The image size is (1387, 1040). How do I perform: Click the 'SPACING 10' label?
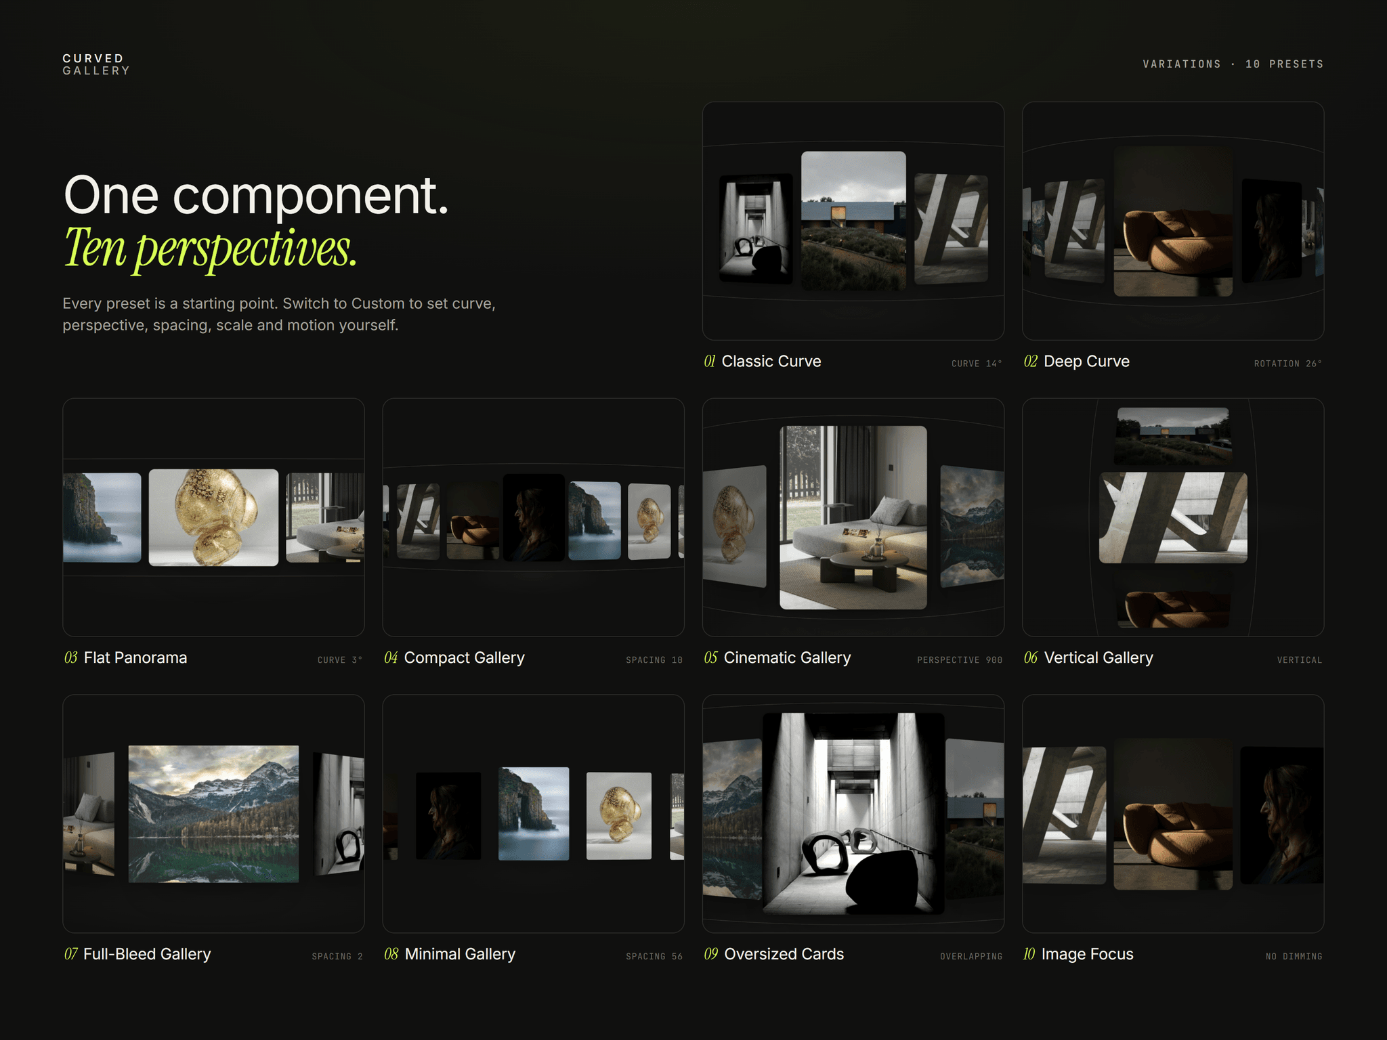click(x=654, y=660)
